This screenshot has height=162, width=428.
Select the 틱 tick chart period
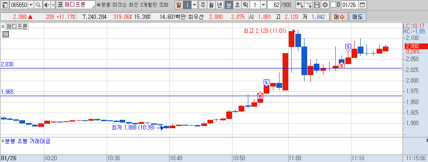tap(246, 5)
